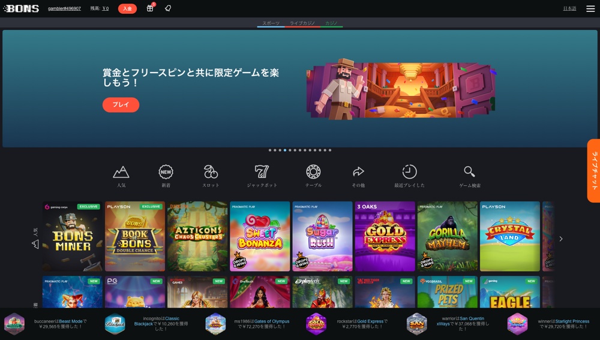This screenshot has width=600, height=340.
Task: Click the Gold Express ticker hexagon icon
Action: [316, 324]
